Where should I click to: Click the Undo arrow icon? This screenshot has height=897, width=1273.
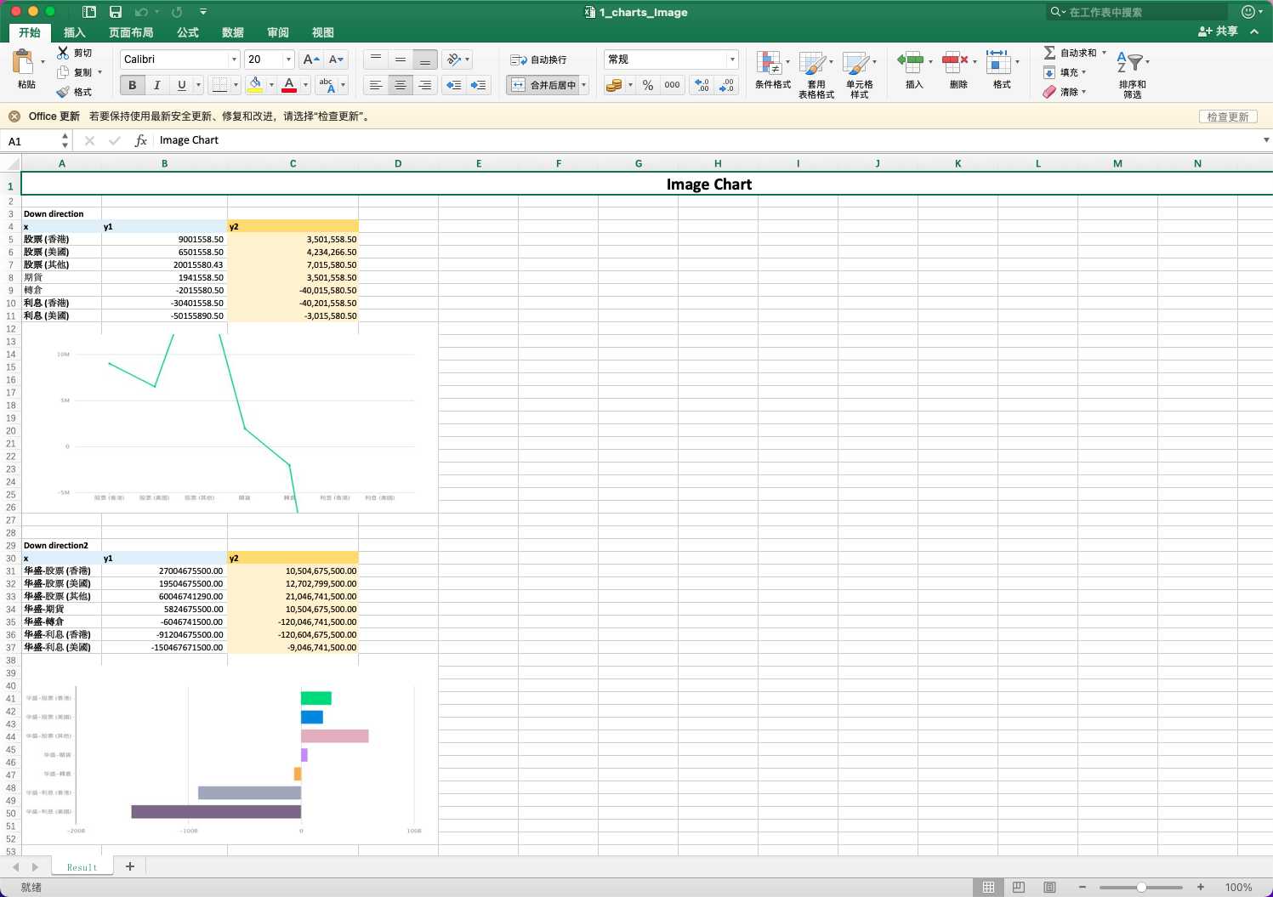[x=142, y=12]
